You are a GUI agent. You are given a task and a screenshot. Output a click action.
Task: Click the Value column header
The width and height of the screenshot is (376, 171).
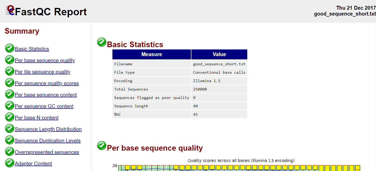219,54
